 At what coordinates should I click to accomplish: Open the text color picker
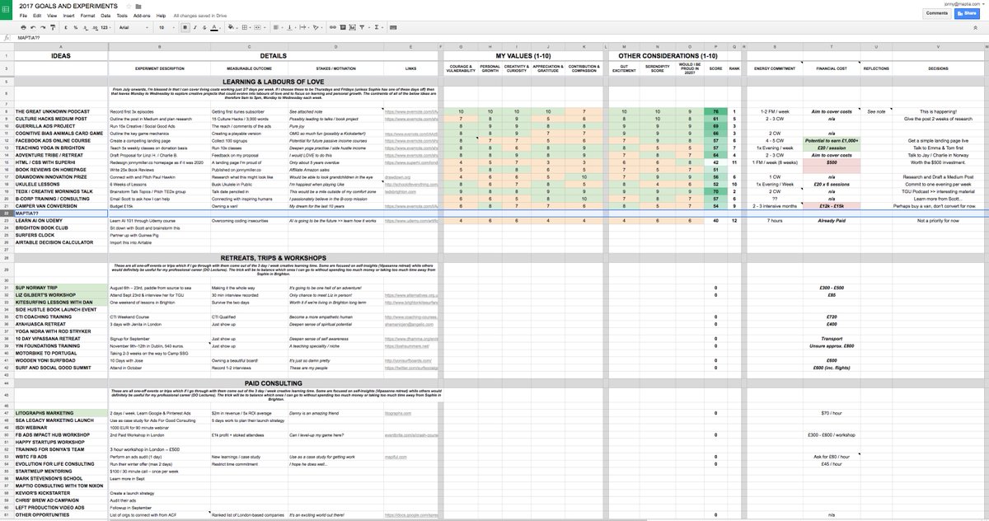215,27
